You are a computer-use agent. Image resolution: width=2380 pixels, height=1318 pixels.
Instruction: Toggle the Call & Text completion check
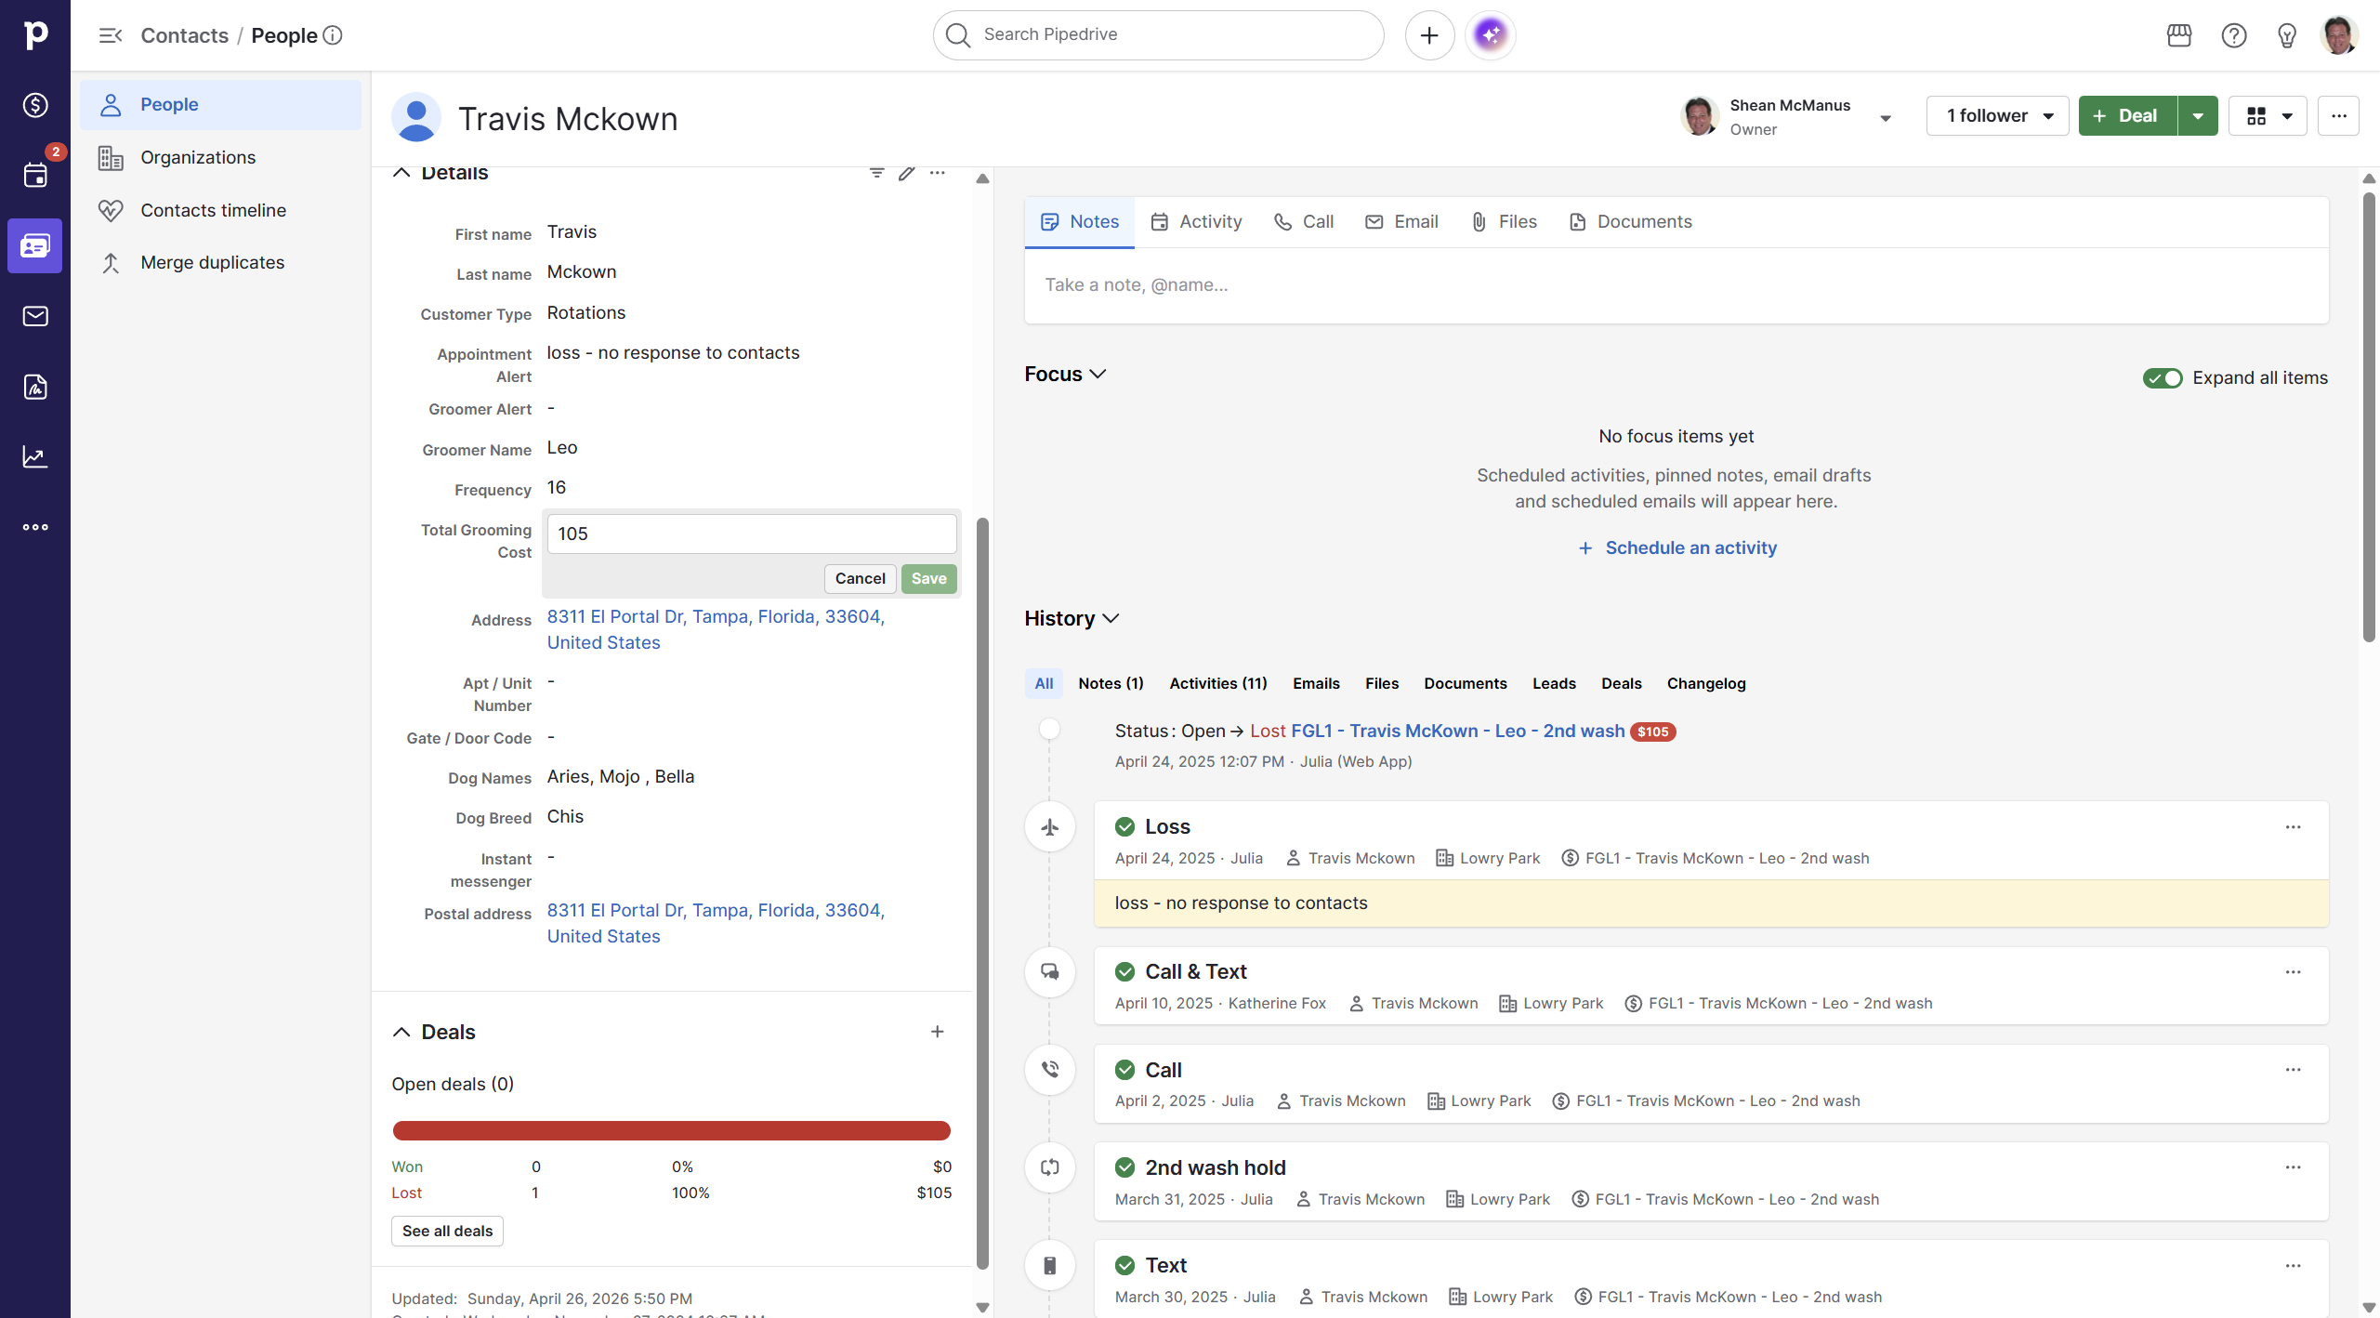click(x=1124, y=971)
